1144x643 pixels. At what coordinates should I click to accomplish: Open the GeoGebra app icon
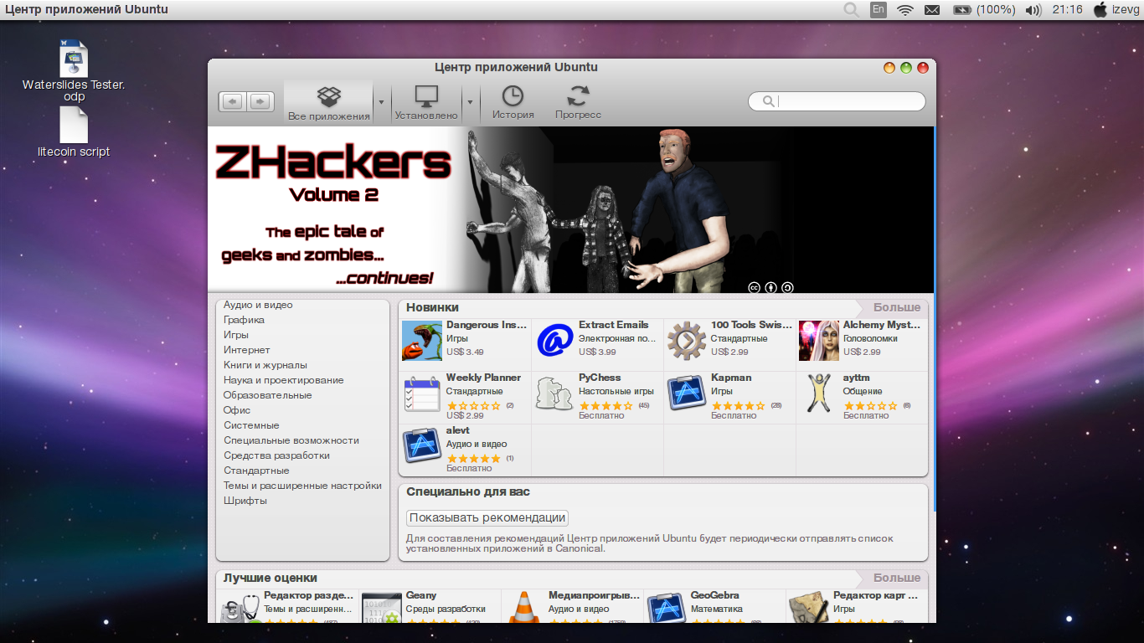[667, 608]
